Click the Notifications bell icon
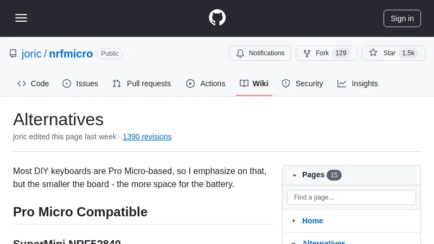Image resolution: width=434 pixels, height=244 pixels. [240, 53]
